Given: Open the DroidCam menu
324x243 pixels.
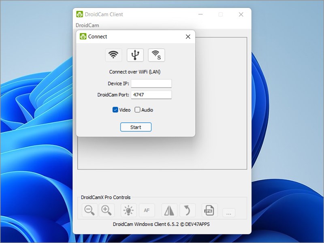Looking at the screenshot, I should (87, 25).
